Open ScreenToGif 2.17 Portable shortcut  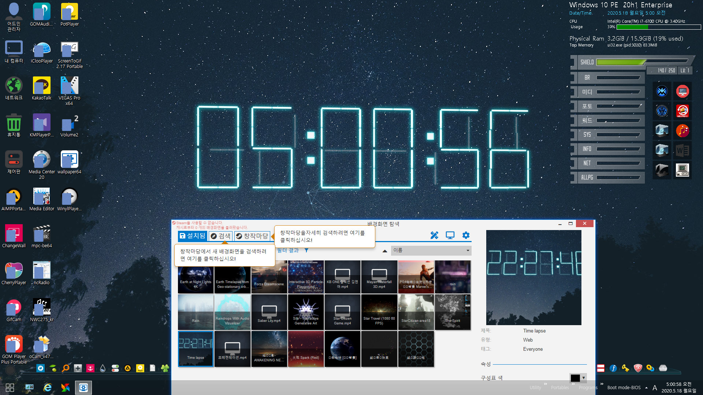point(70,54)
